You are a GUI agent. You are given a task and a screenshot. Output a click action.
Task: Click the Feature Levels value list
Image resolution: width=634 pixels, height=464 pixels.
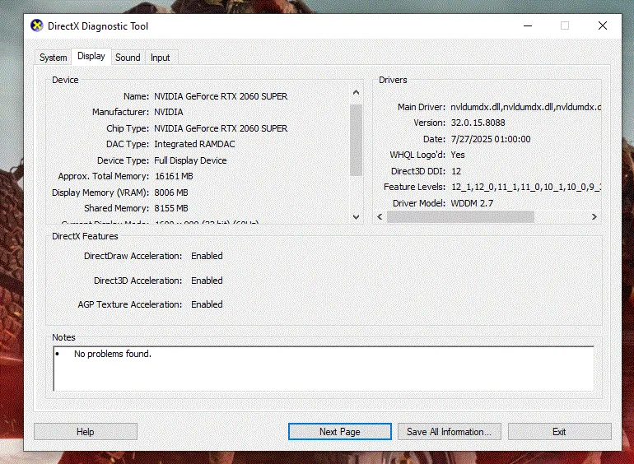point(525,187)
